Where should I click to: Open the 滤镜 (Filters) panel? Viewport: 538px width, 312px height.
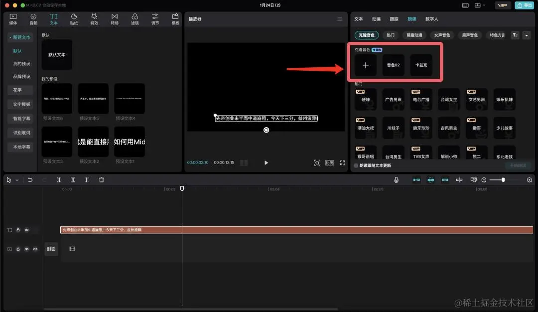pos(135,19)
